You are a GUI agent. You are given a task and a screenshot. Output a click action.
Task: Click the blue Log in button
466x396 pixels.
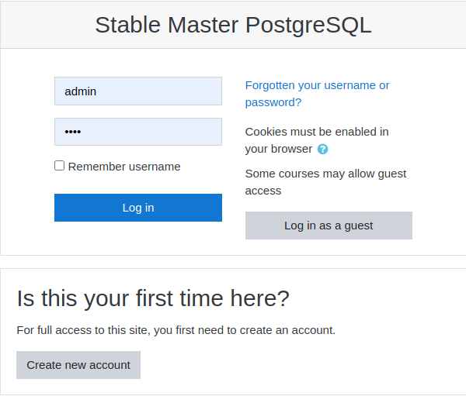[138, 208]
